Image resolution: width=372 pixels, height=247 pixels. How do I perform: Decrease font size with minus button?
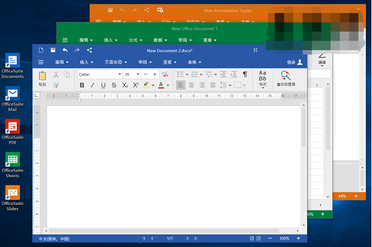point(145,74)
